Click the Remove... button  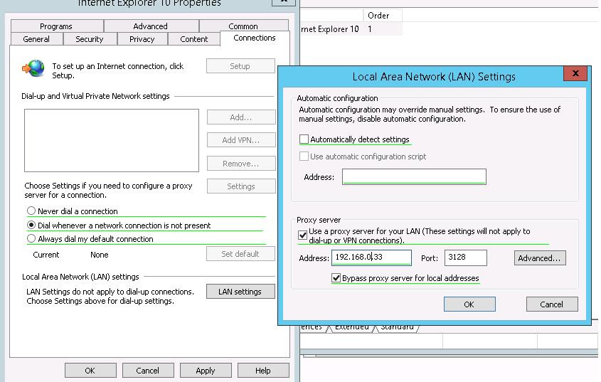click(241, 164)
